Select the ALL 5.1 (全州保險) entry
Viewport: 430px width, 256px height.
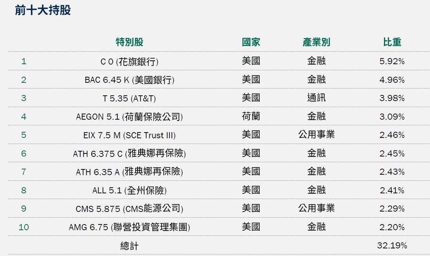pyautogui.click(x=129, y=190)
